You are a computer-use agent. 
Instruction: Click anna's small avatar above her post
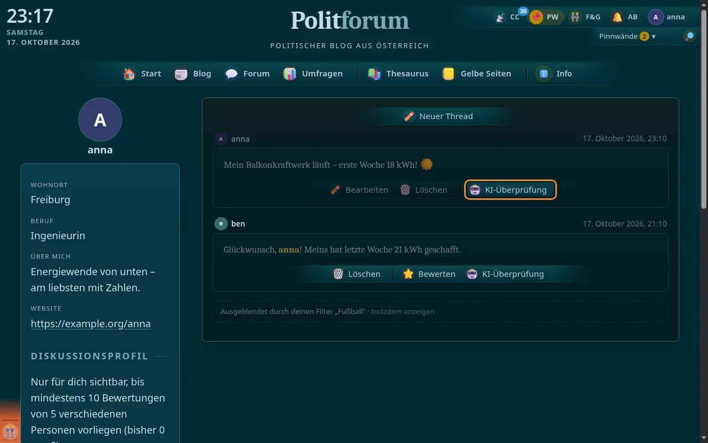[x=221, y=139]
